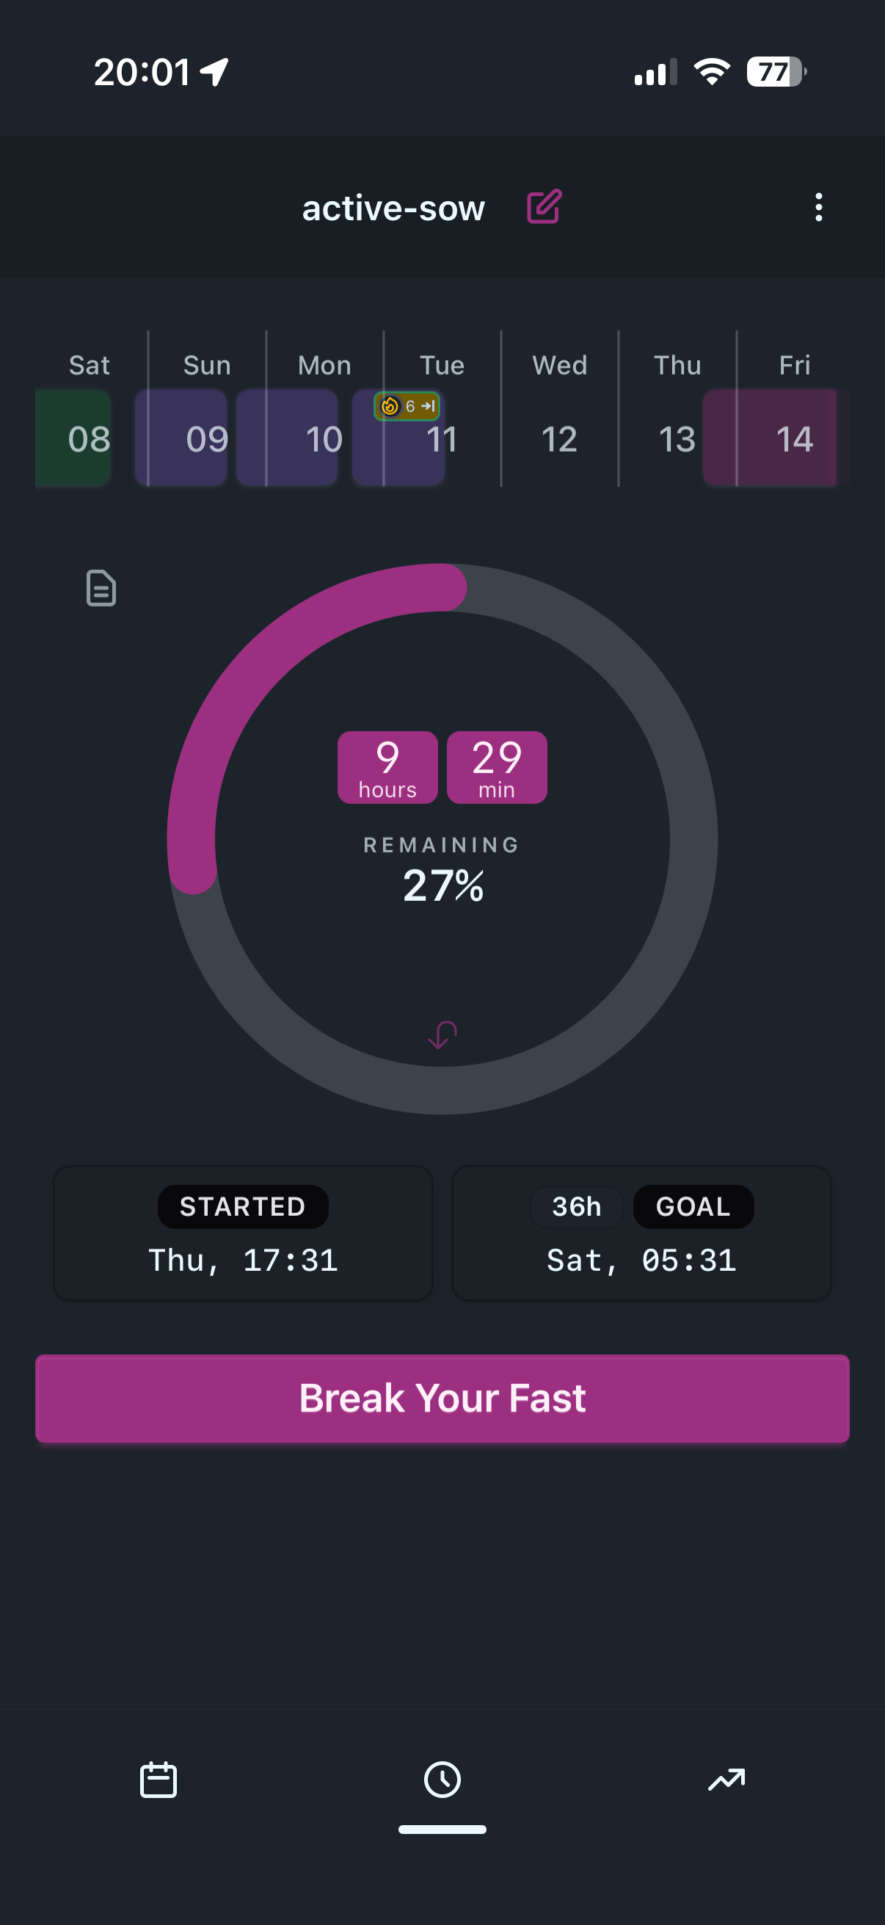This screenshot has width=885, height=1925.
Task: Select Wednesday 12 in the week strip
Action: coord(559,438)
